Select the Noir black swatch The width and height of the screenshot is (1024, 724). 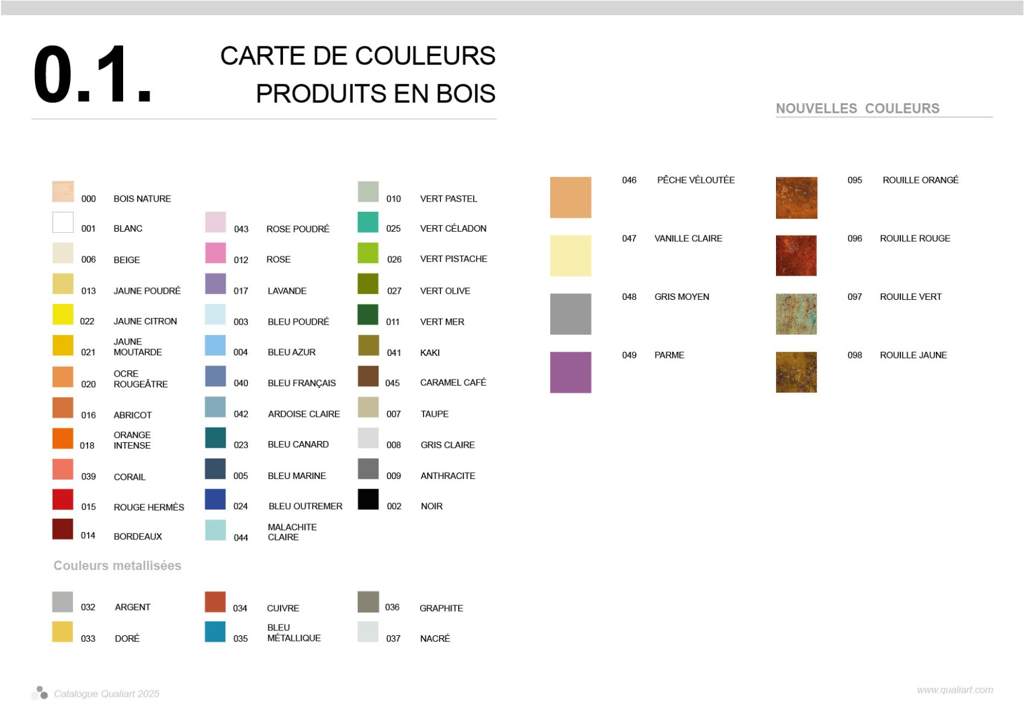[368, 500]
